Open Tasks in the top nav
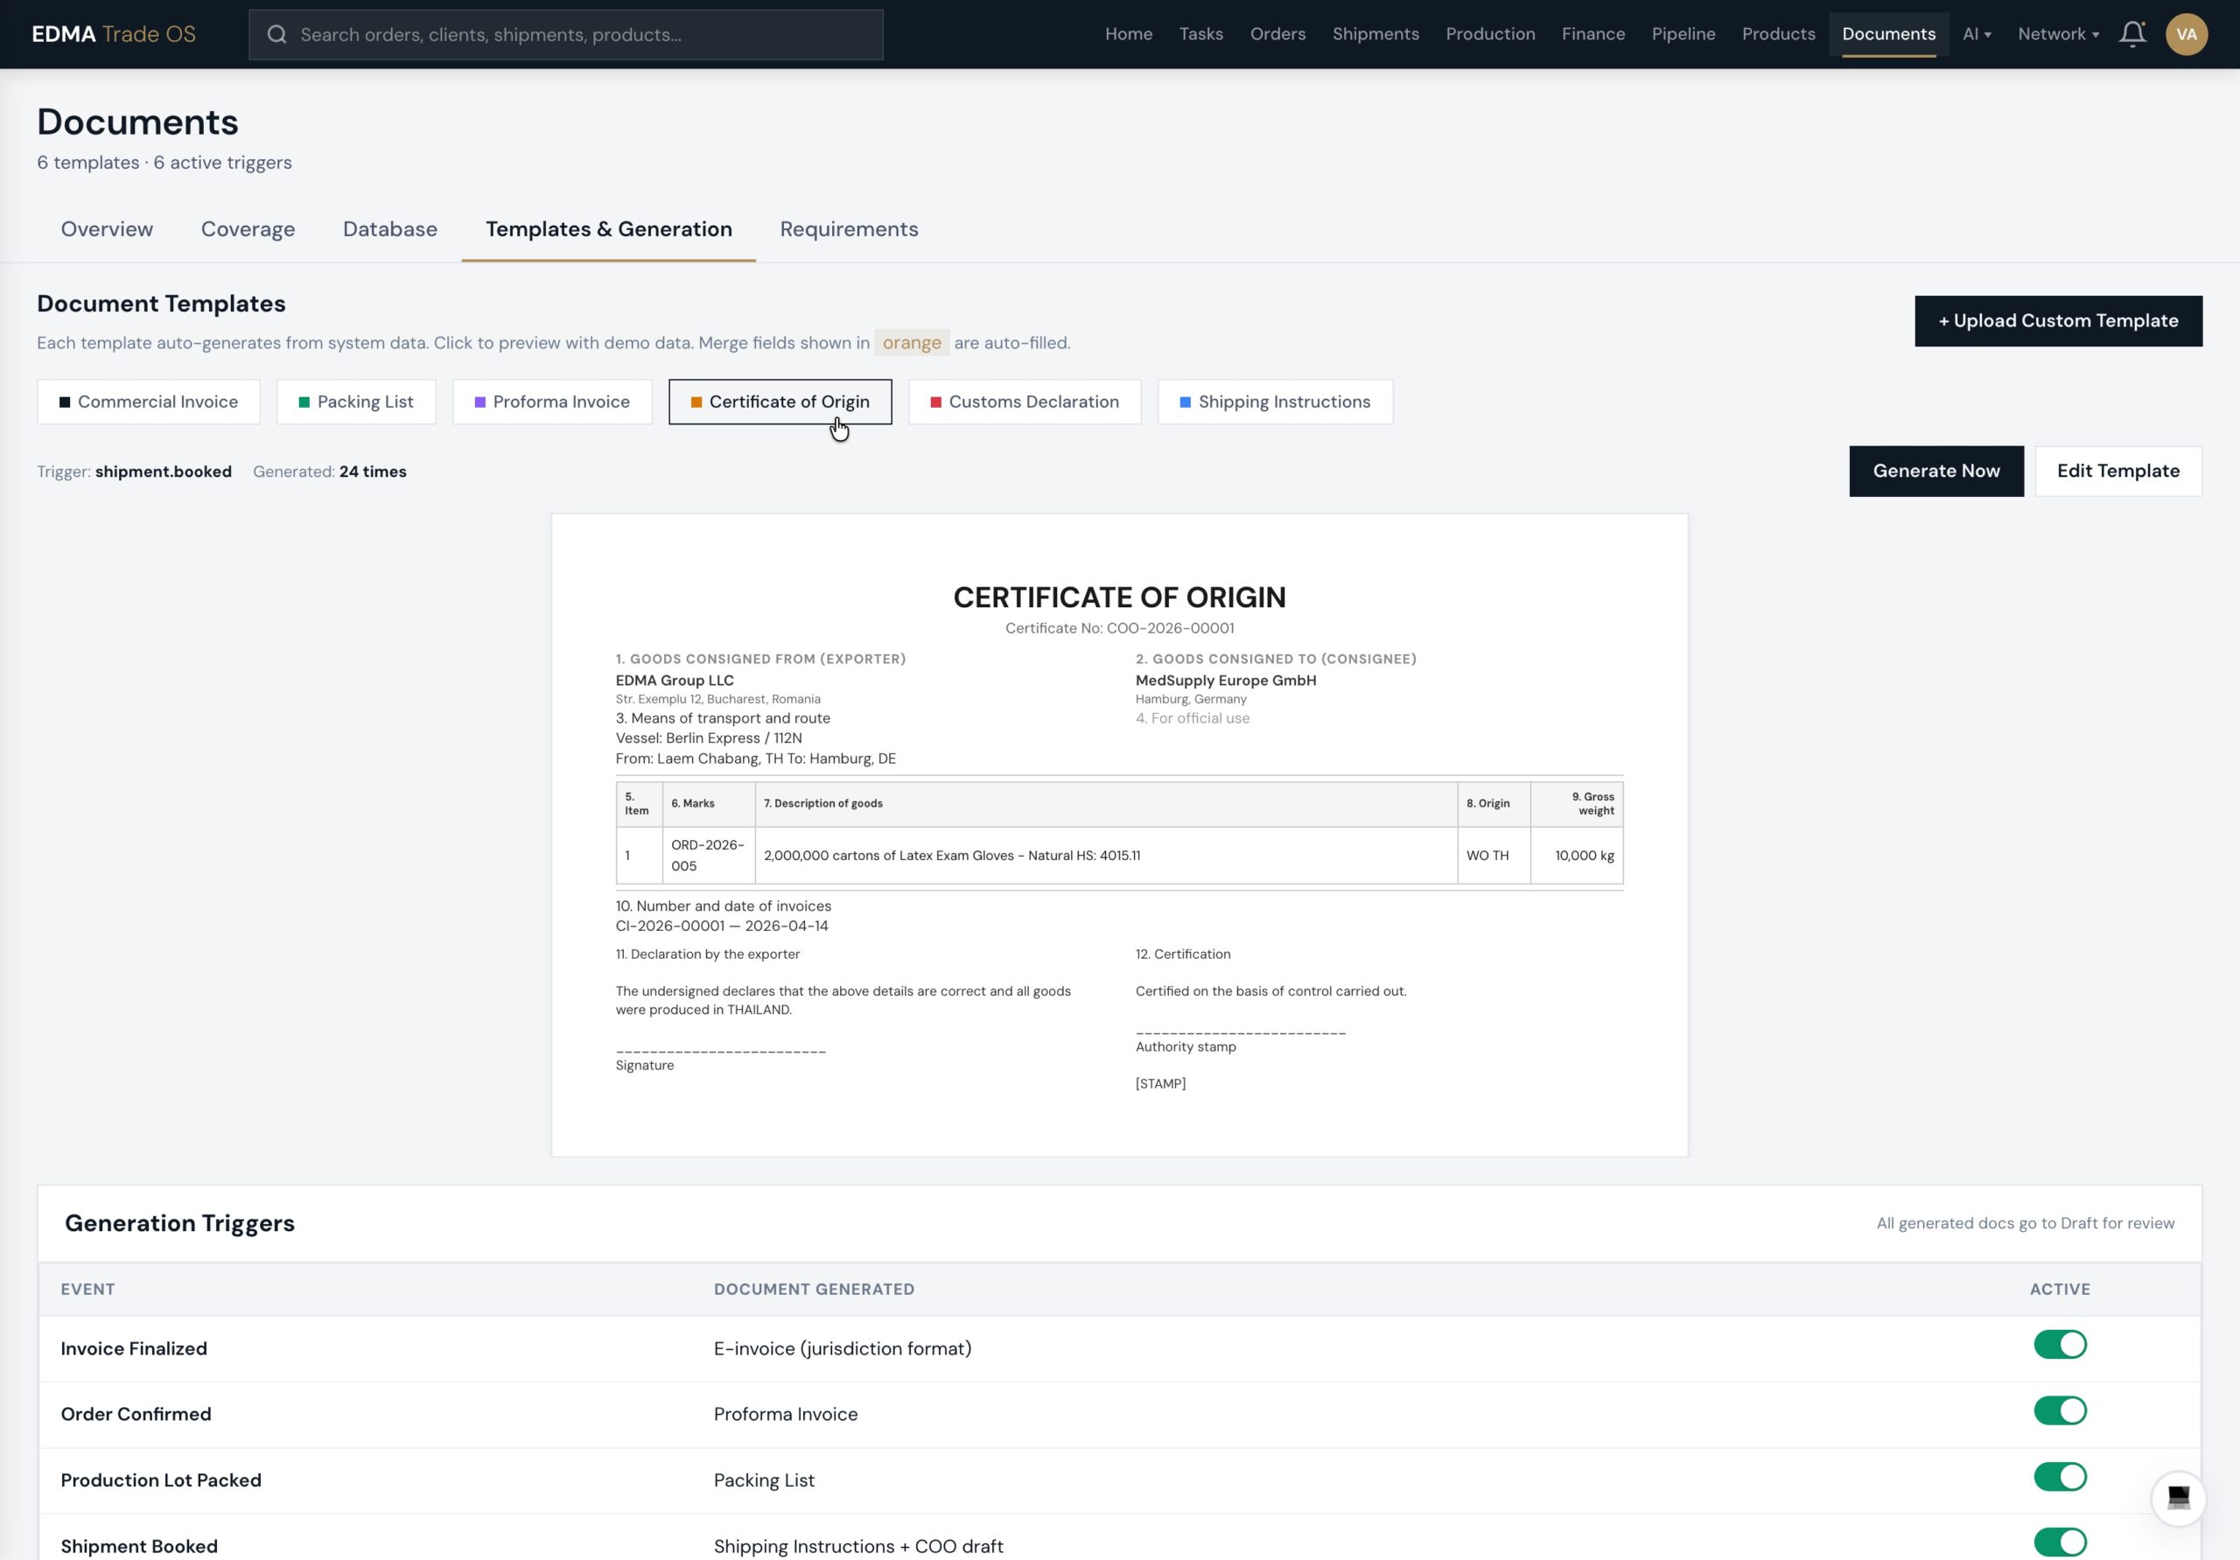Screen dimensions: 2240x1560 click(x=1201, y=34)
